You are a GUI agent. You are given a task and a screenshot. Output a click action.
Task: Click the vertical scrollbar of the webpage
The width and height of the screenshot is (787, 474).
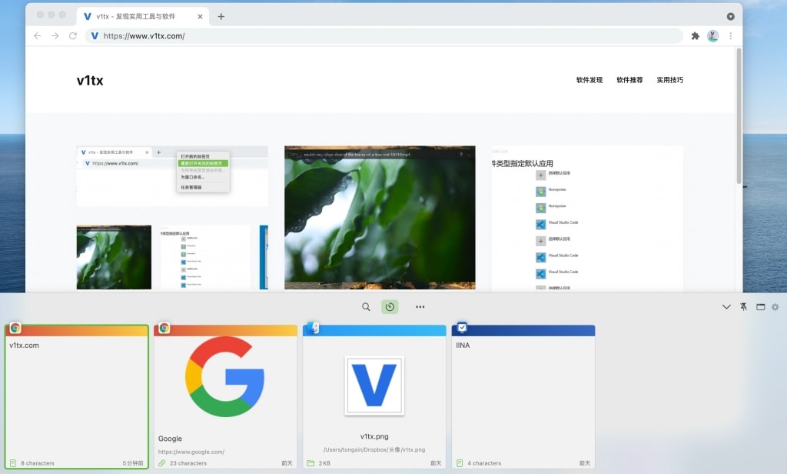tap(739, 115)
